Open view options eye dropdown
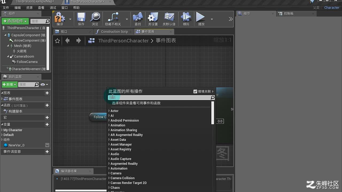The image size is (342, 192). (44, 85)
